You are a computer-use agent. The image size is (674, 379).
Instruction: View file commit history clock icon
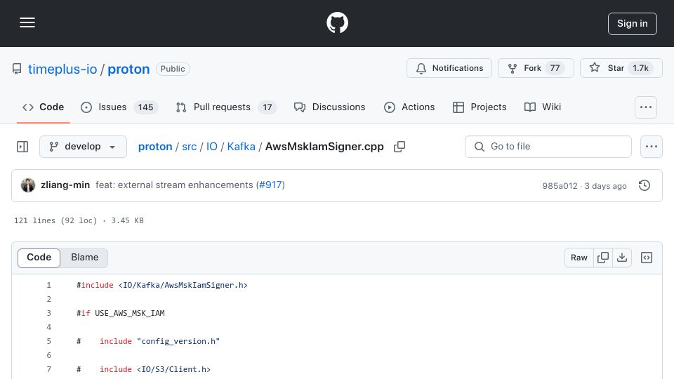click(645, 185)
